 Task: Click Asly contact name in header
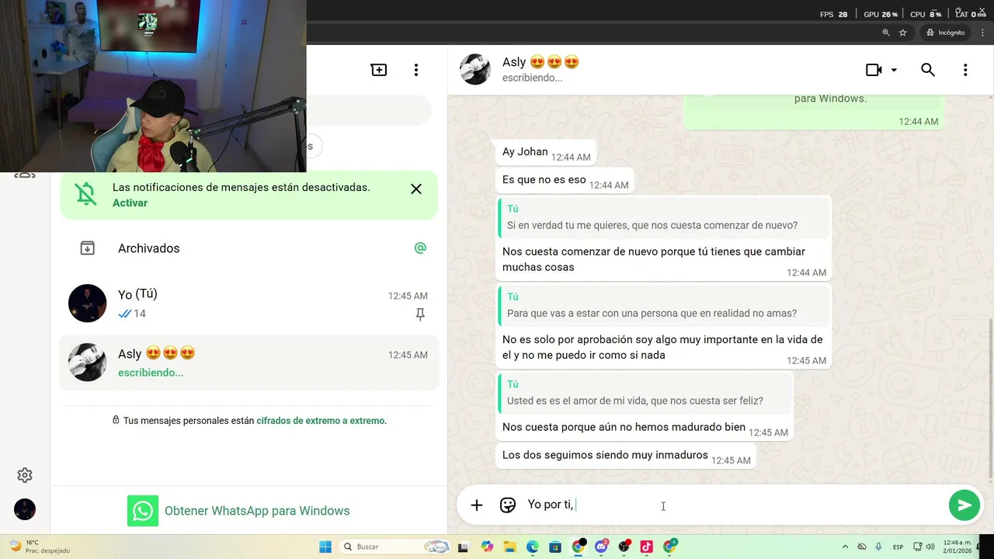(x=540, y=62)
